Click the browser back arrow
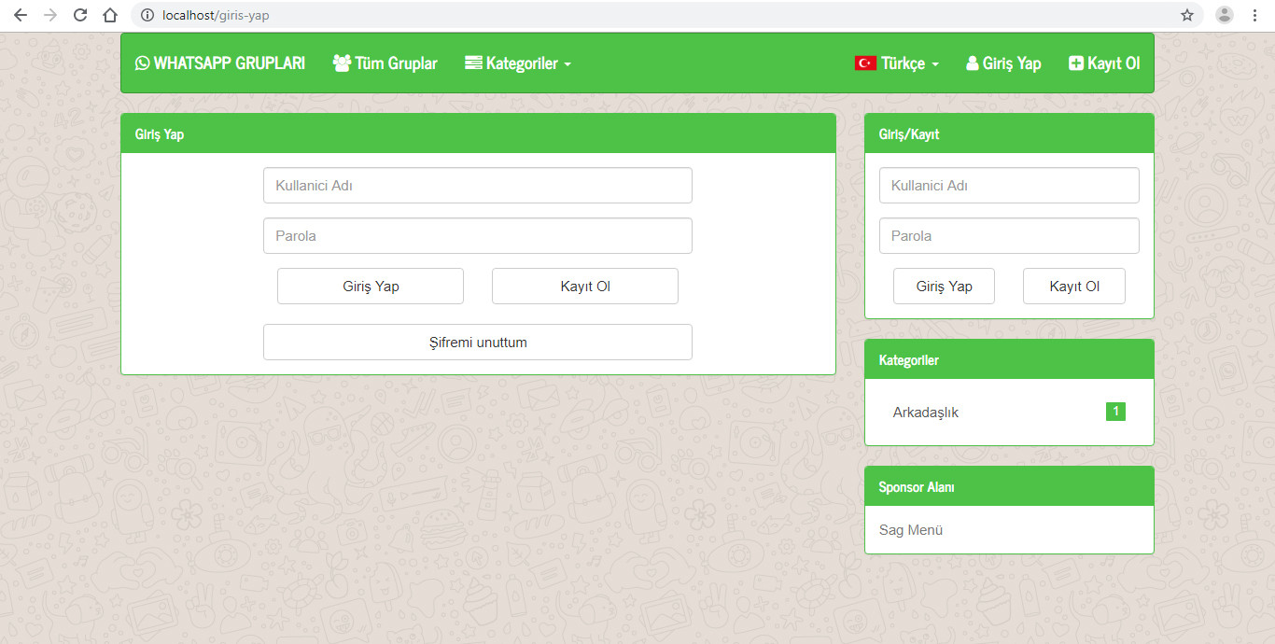The width and height of the screenshot is (1275, 644). pos(21,15)
